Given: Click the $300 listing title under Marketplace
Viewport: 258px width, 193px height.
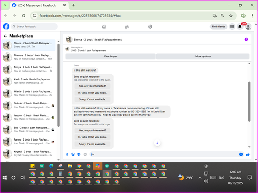Looking at the screenshot, I should click(x=89, y=51).
